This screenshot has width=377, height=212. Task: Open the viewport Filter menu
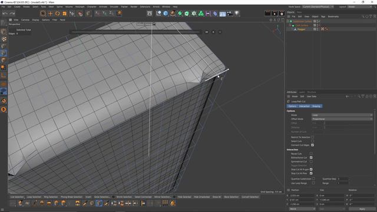click(55, 20)
